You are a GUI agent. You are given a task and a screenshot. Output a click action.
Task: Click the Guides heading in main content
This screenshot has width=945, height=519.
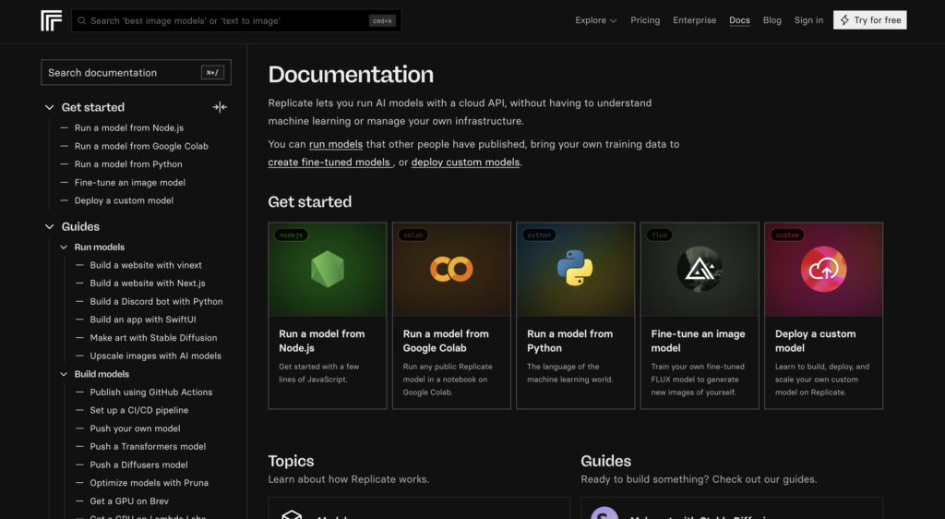605,461
